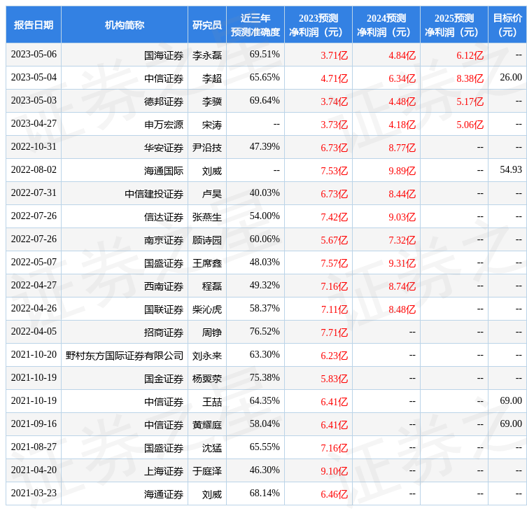Select the date 2023-05-04
This screenshot has width=527, height=511.
pyautogui.click(x=34, y=78)
